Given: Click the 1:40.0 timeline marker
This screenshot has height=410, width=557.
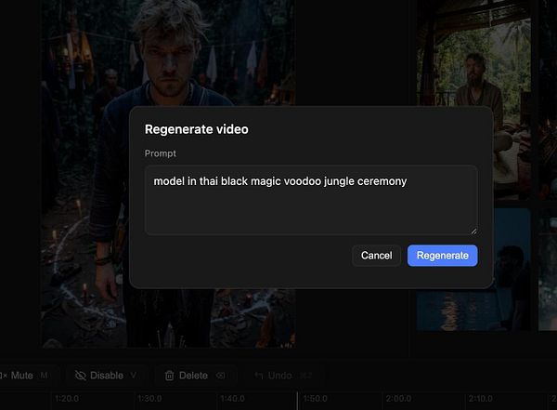Looking at the screenshot, I should click(x=232, y=399).
